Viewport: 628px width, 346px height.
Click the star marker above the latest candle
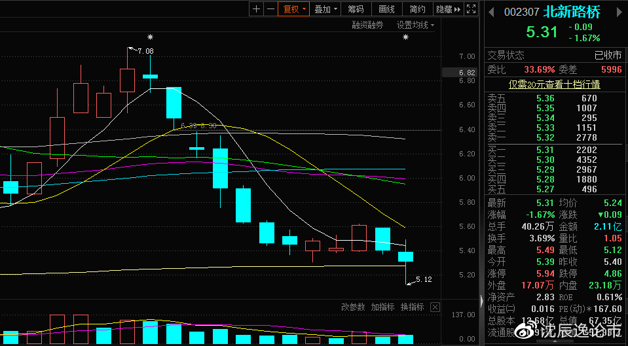click(x=406, y=37)
